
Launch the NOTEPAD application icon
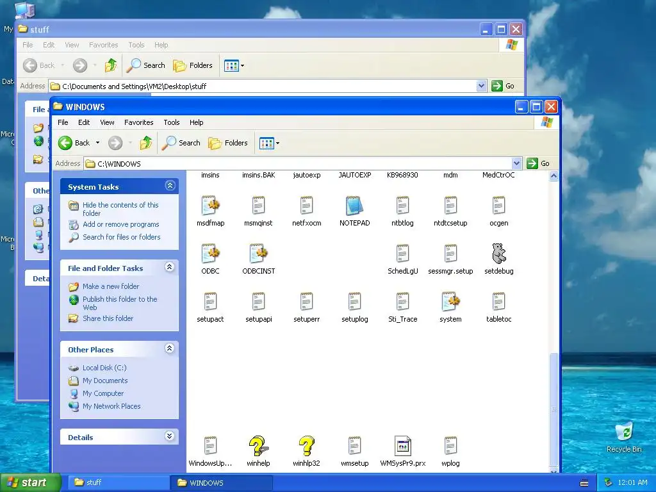click(354, 206)
